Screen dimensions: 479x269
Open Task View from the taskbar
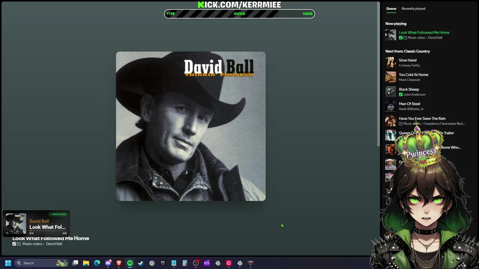click(x=75, y=263)
